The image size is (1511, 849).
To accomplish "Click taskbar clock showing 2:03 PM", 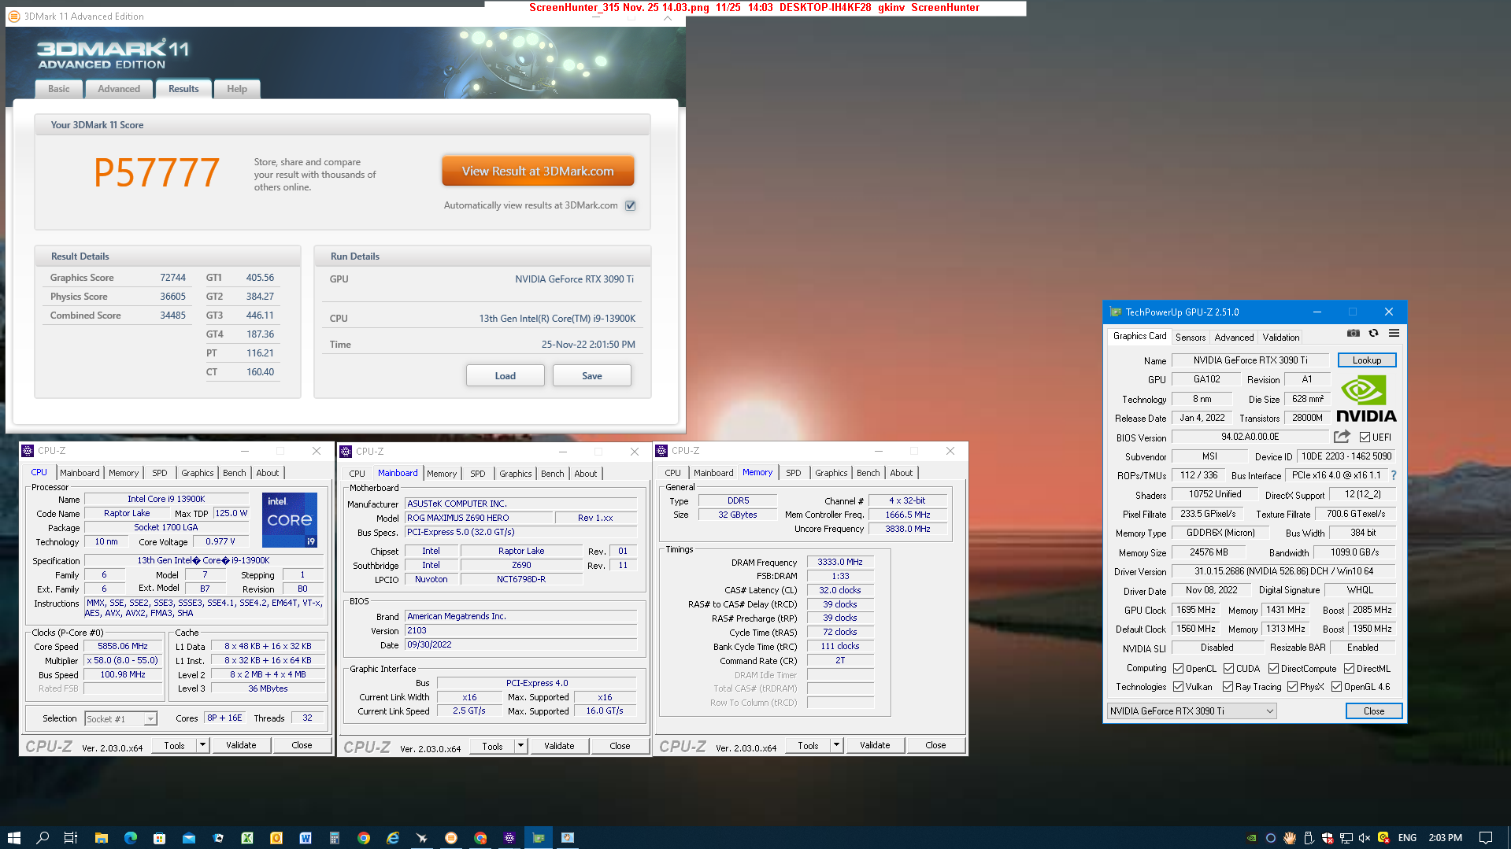I will (x=1446, y=838).
